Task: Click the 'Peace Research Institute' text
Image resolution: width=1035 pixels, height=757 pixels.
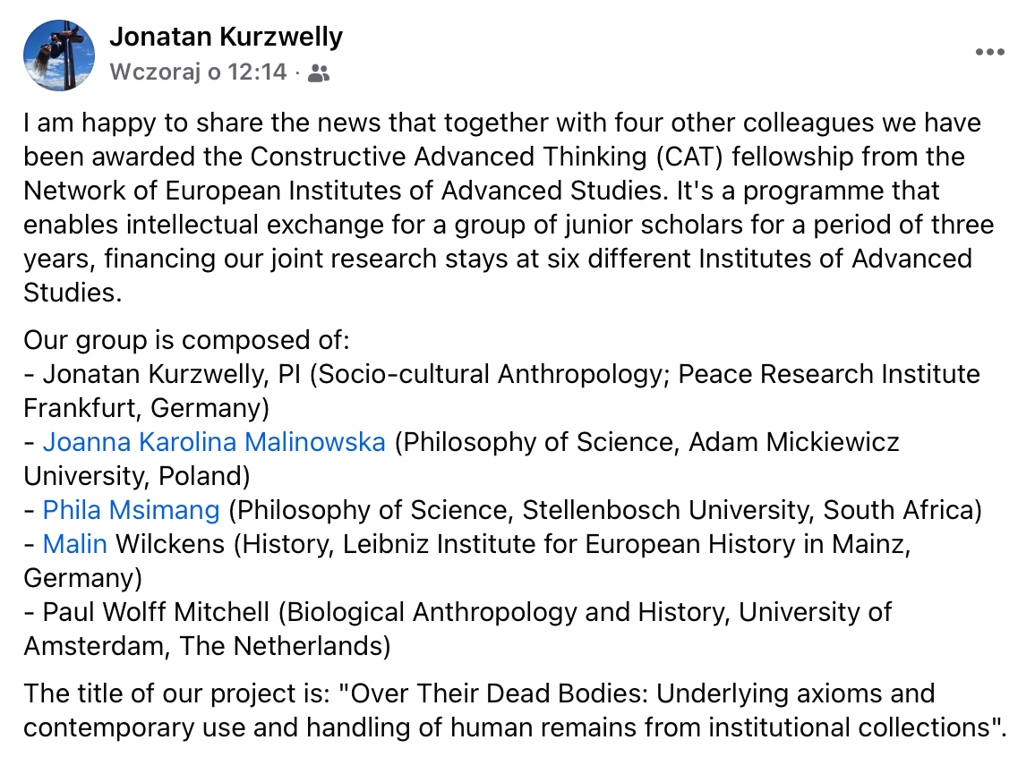Action: click(829, 374)
